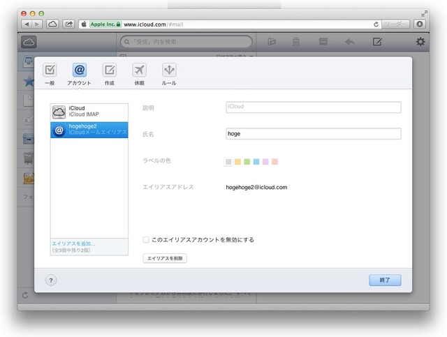Screen dimensions: 447x337
Task: Reload the page with the refresh icon
Action: coord(376,24)
